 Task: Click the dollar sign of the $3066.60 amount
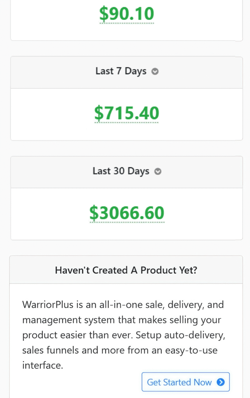click(94, 213)
